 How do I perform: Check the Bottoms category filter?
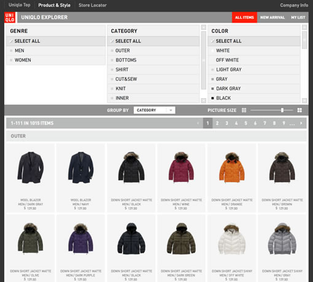tap(112, 60)
